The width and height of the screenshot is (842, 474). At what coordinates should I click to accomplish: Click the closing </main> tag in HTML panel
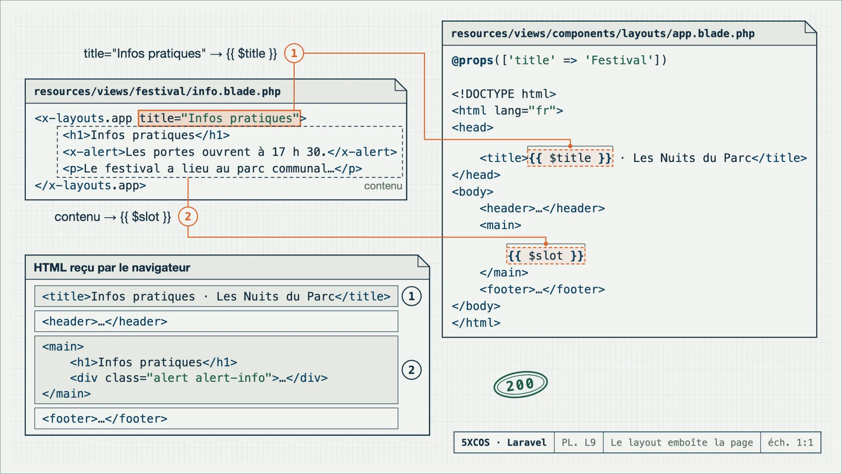[66, 394]
